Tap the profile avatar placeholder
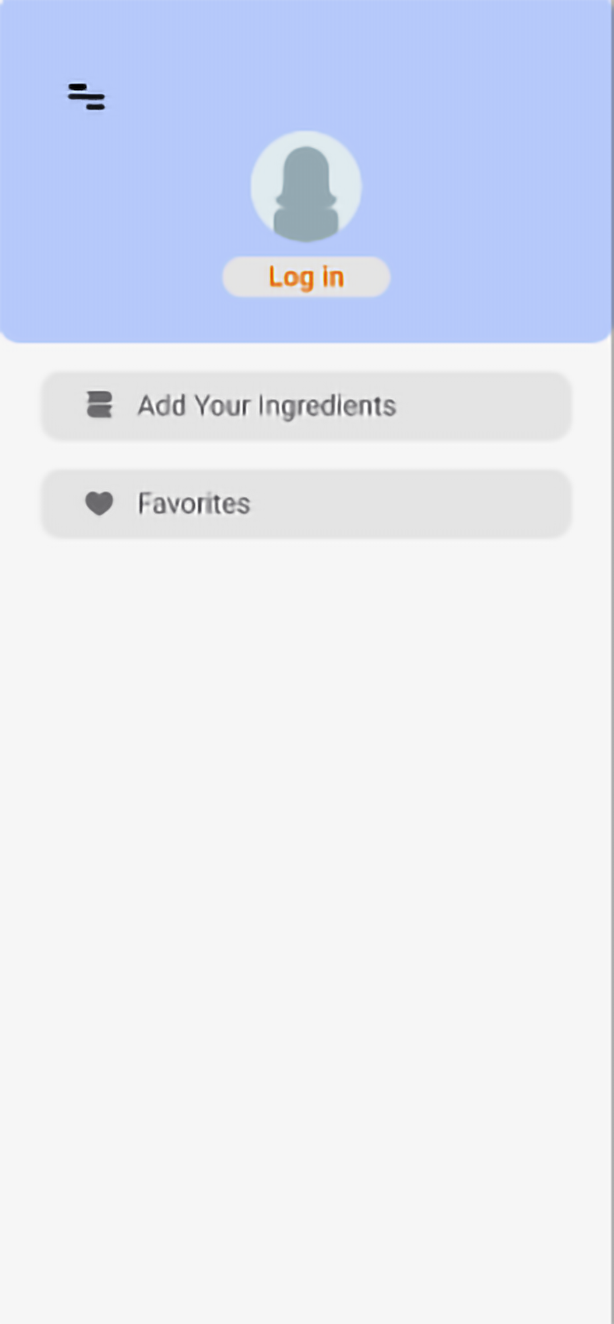Screen dimensions: 614x1324 [x=306, y=186]
